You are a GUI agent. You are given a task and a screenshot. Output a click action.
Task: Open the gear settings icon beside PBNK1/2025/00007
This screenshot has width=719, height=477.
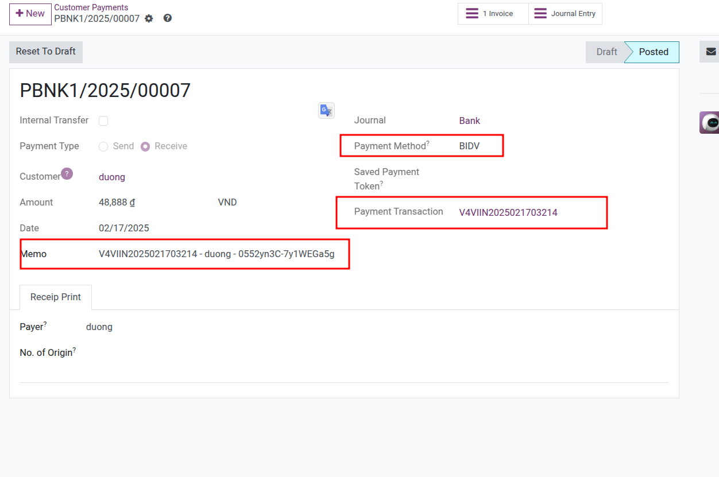tap(149, 18)
